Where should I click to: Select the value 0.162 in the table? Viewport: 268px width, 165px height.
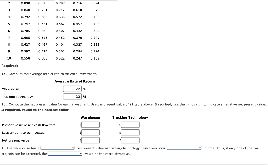pos(95,58)
